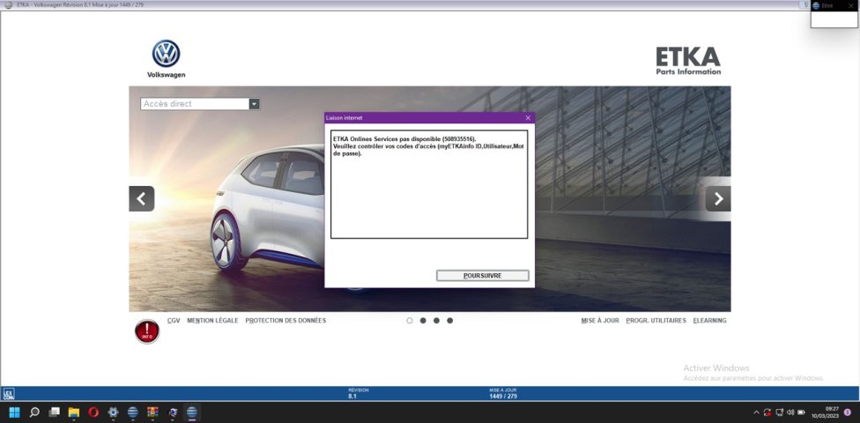
Task: Select the first carousel dot
Action: coord(410,321)
